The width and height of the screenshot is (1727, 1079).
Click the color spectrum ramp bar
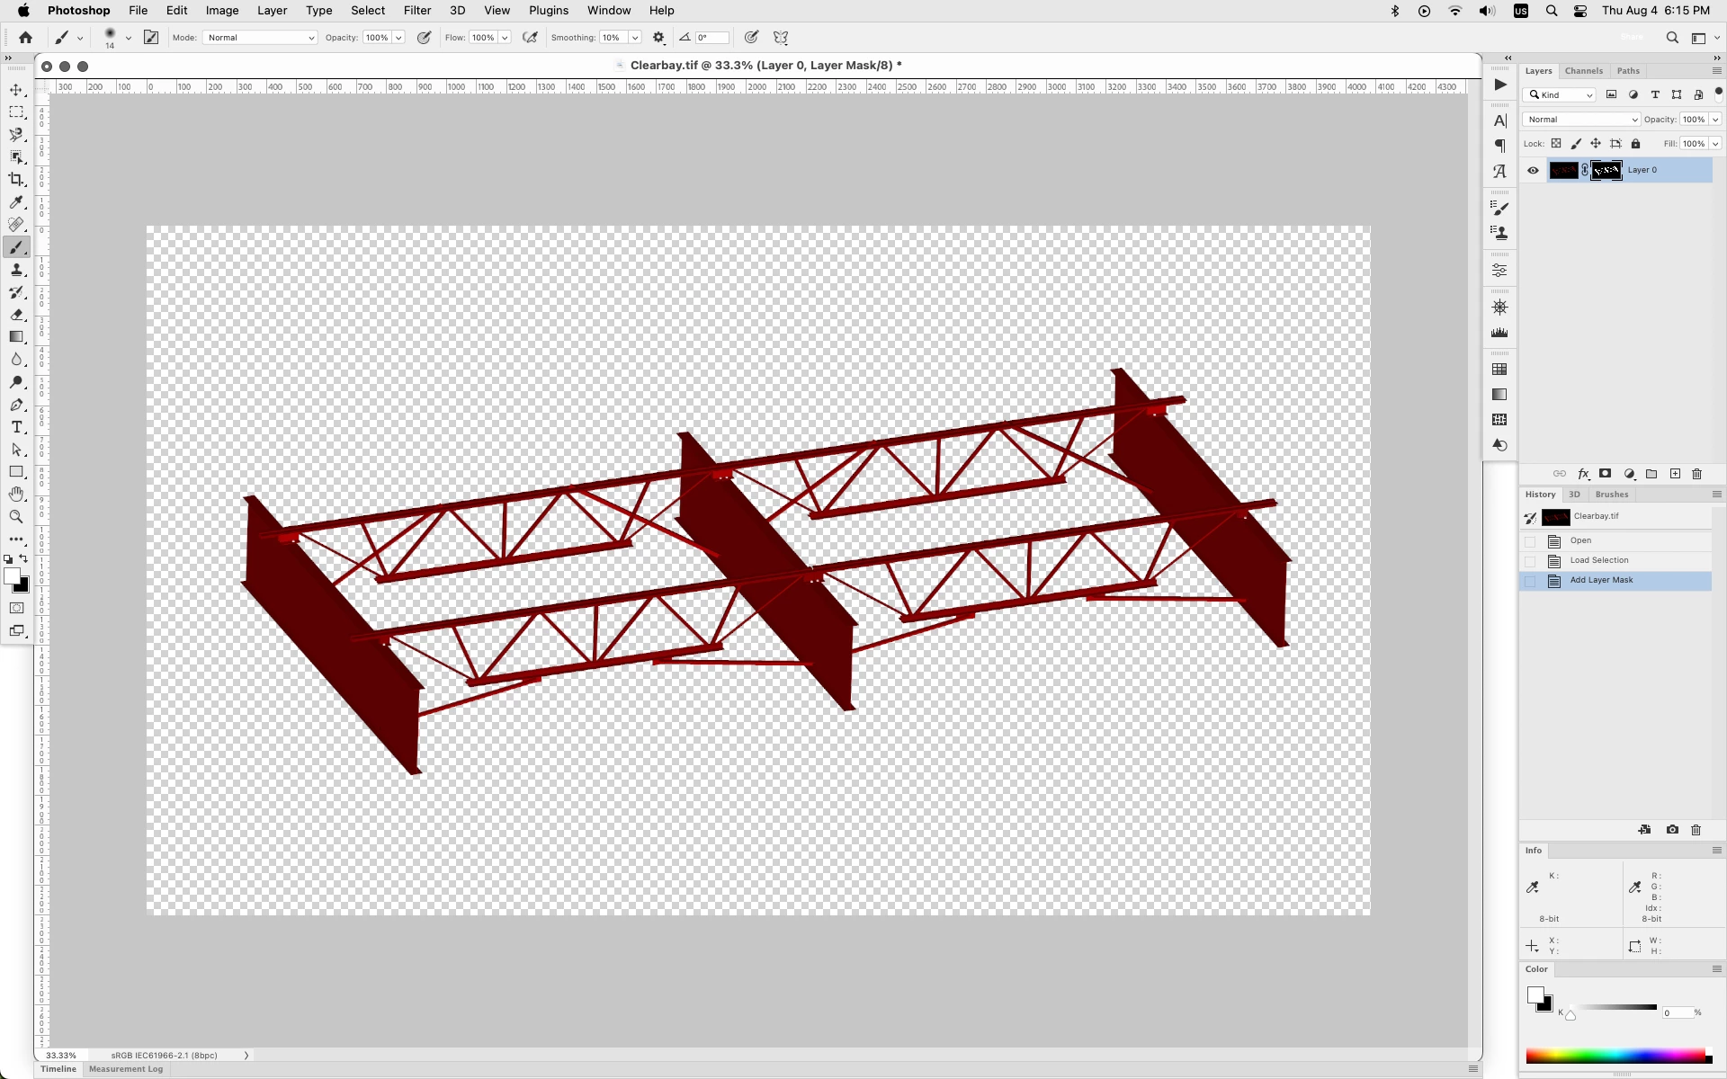click(x=1615, y=1057)
